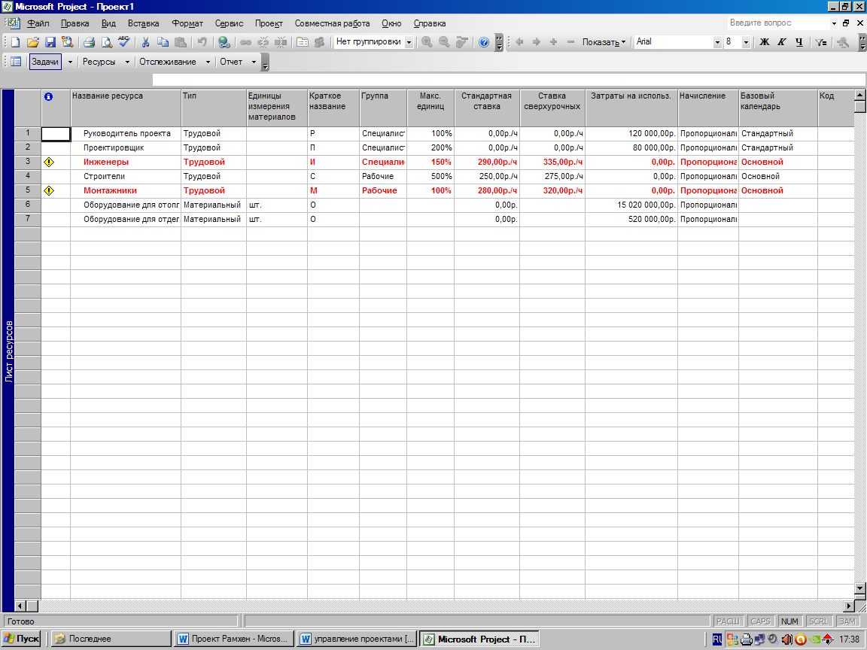Click the horizontal scrollbar right arrow
Screen dimensions: 867x650
click(849, 606)
